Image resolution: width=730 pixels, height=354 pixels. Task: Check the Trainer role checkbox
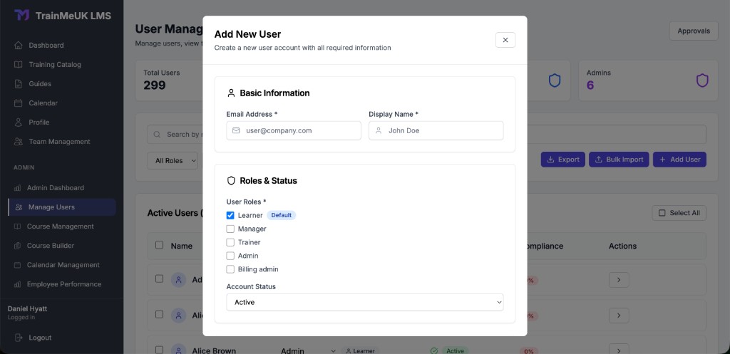pos(230,242)
